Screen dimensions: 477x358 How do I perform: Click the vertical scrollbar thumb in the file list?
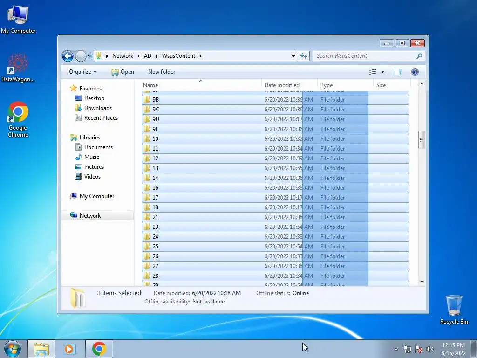click(422, 140)
